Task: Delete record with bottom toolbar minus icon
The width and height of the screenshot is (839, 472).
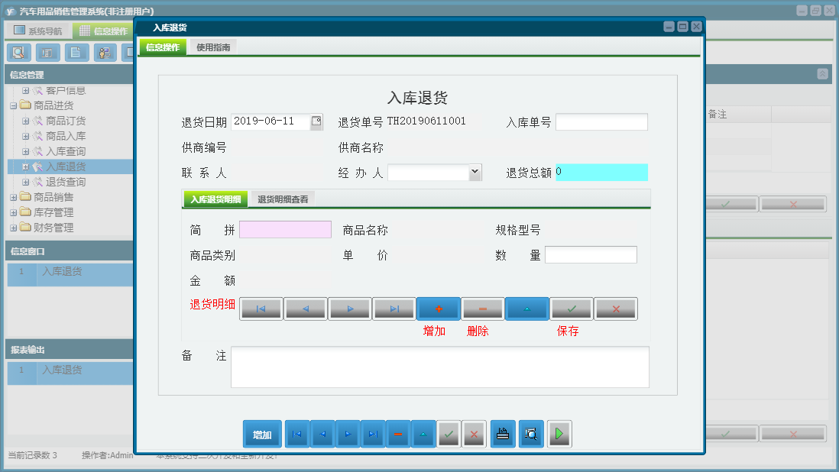Action: coord(398,434)
